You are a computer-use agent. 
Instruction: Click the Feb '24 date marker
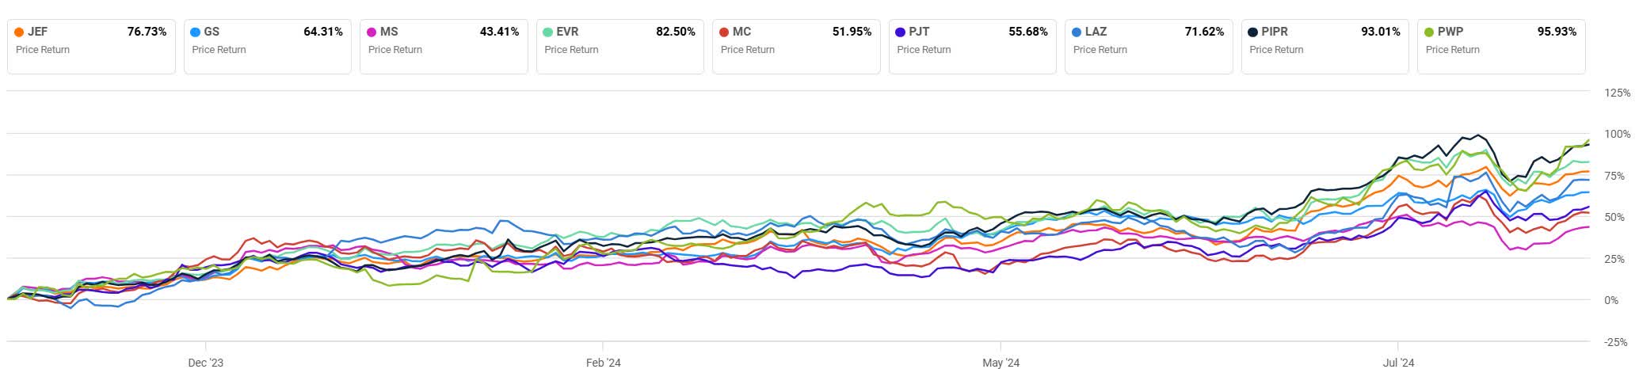click(x=603, y=363)
